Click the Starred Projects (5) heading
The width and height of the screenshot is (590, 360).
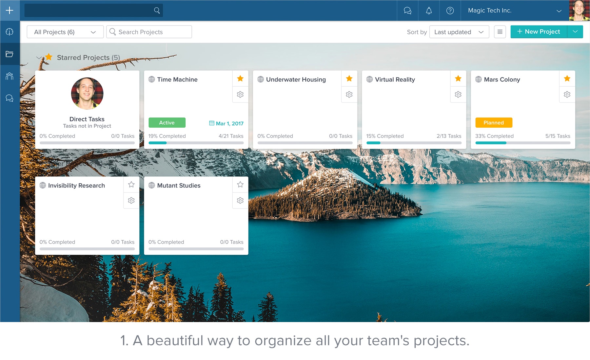pyautogui.click(x=88, y=58)
